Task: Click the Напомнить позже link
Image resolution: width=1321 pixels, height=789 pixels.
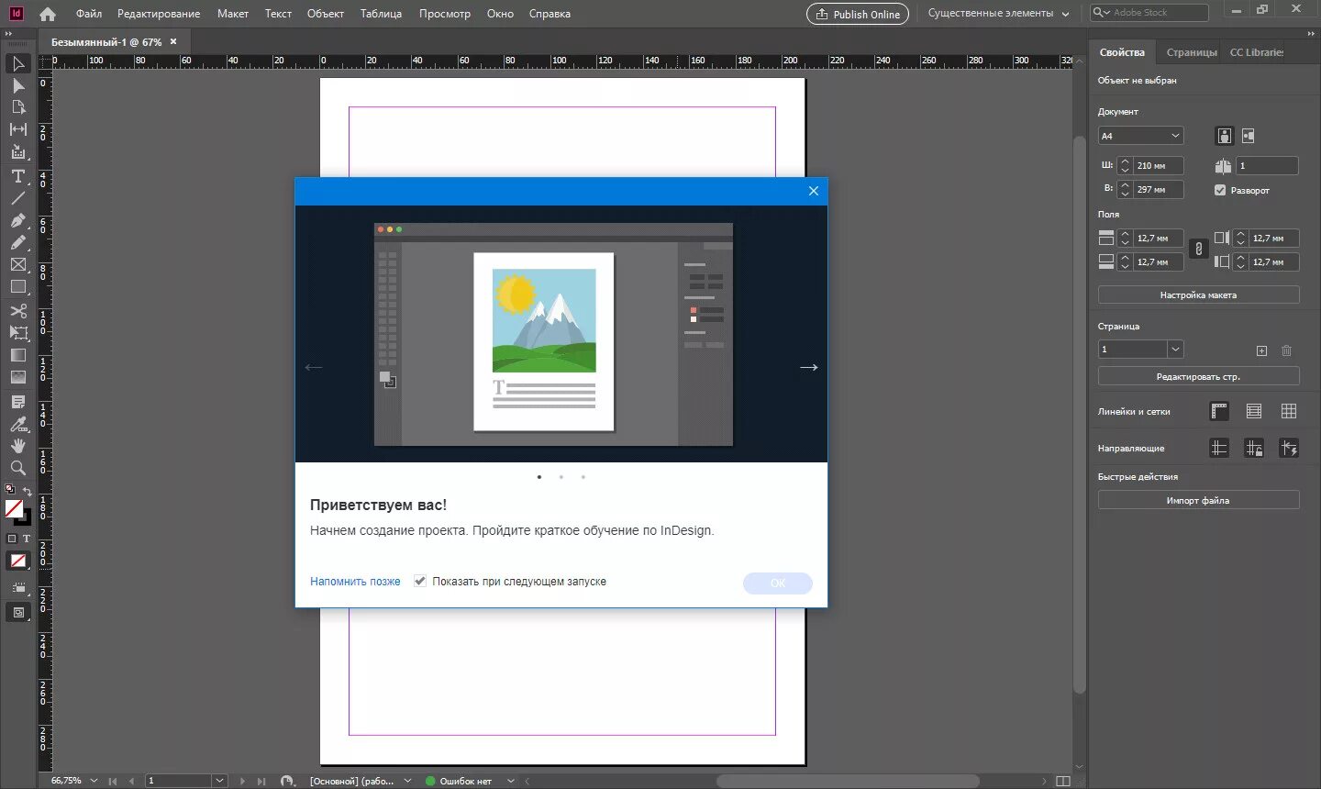Action: 355,581
